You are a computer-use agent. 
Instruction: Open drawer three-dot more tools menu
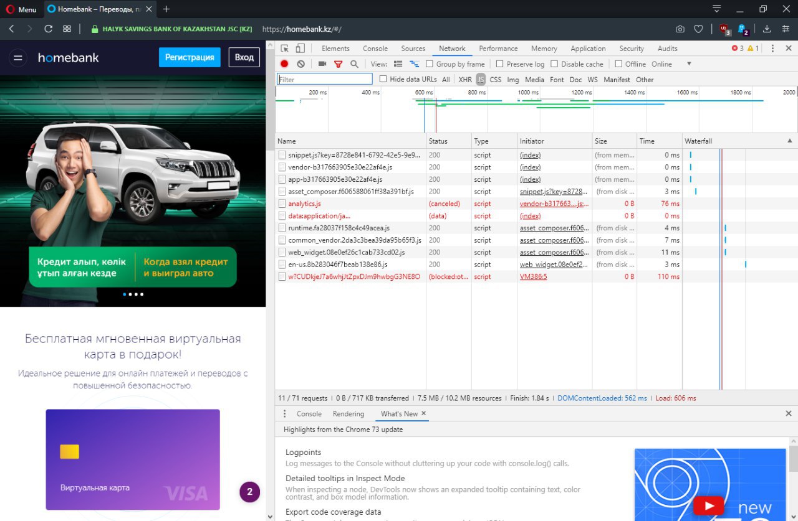(x=285, y=414)
